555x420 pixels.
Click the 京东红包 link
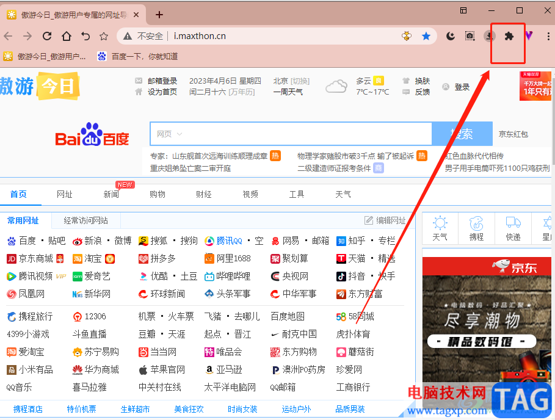pos(513,134)
